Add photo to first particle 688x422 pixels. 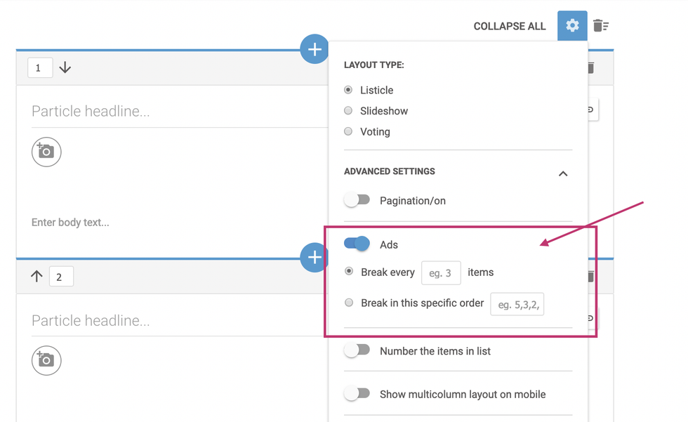coord(46,152)
